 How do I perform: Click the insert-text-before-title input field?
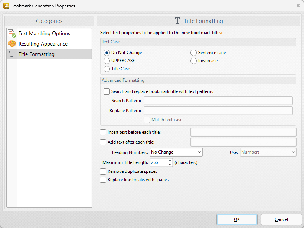[x=243, y=132]
